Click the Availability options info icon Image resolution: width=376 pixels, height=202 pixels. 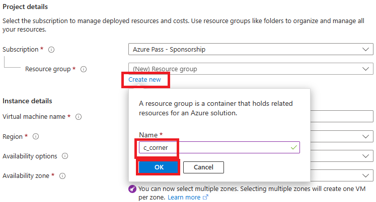tap(65, 156)
